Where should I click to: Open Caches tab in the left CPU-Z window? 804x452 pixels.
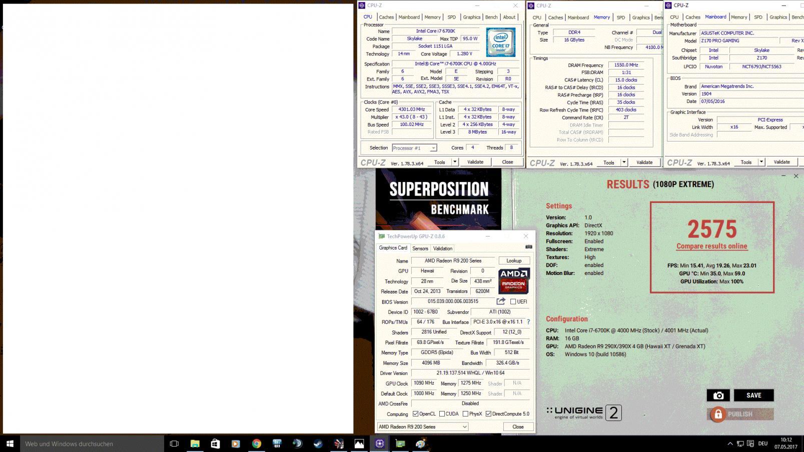point(386,17)
